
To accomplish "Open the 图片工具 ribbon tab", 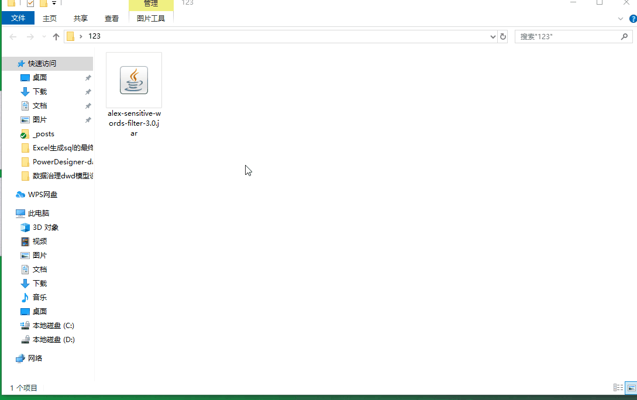I will point(151,18).
